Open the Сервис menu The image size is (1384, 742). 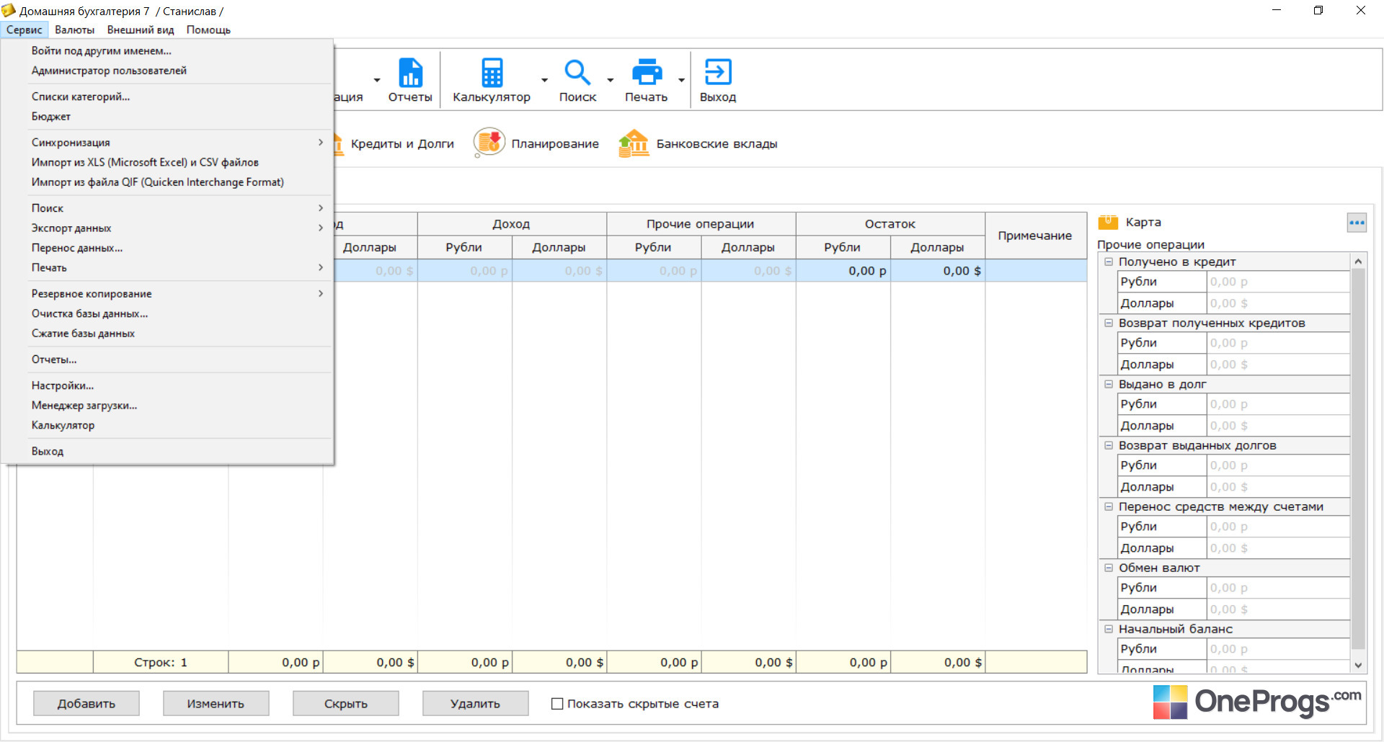(x=25, y=30)
